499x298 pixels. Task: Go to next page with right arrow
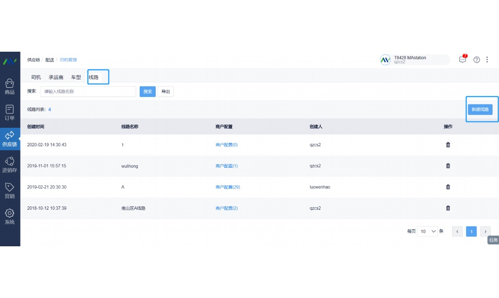click(x=485, y=232)
